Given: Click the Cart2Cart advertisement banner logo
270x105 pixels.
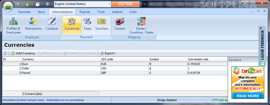Looking at the screenshot, I should 248,70.
